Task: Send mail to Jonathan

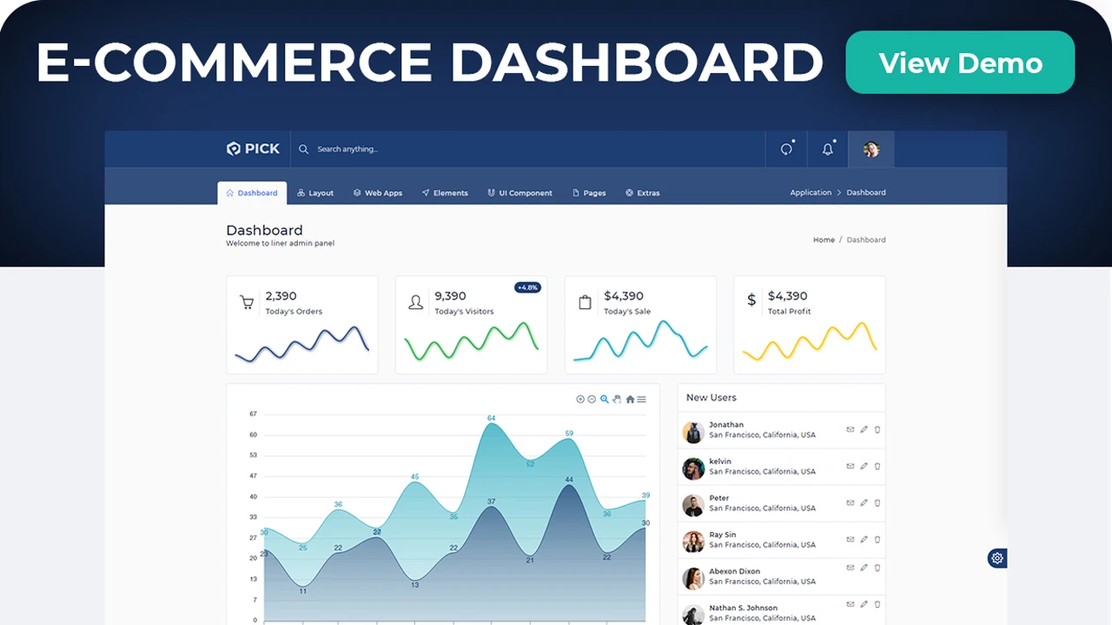Action: pos(851,430)
